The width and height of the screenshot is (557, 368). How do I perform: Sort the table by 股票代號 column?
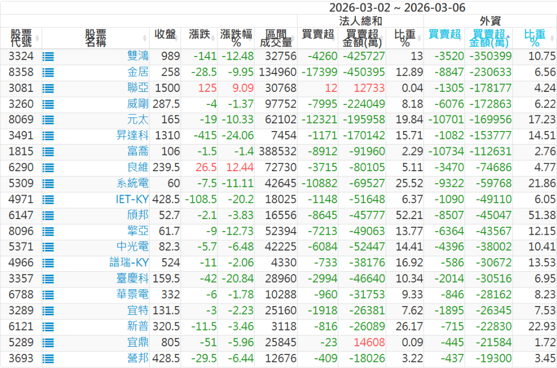(21, 38)
